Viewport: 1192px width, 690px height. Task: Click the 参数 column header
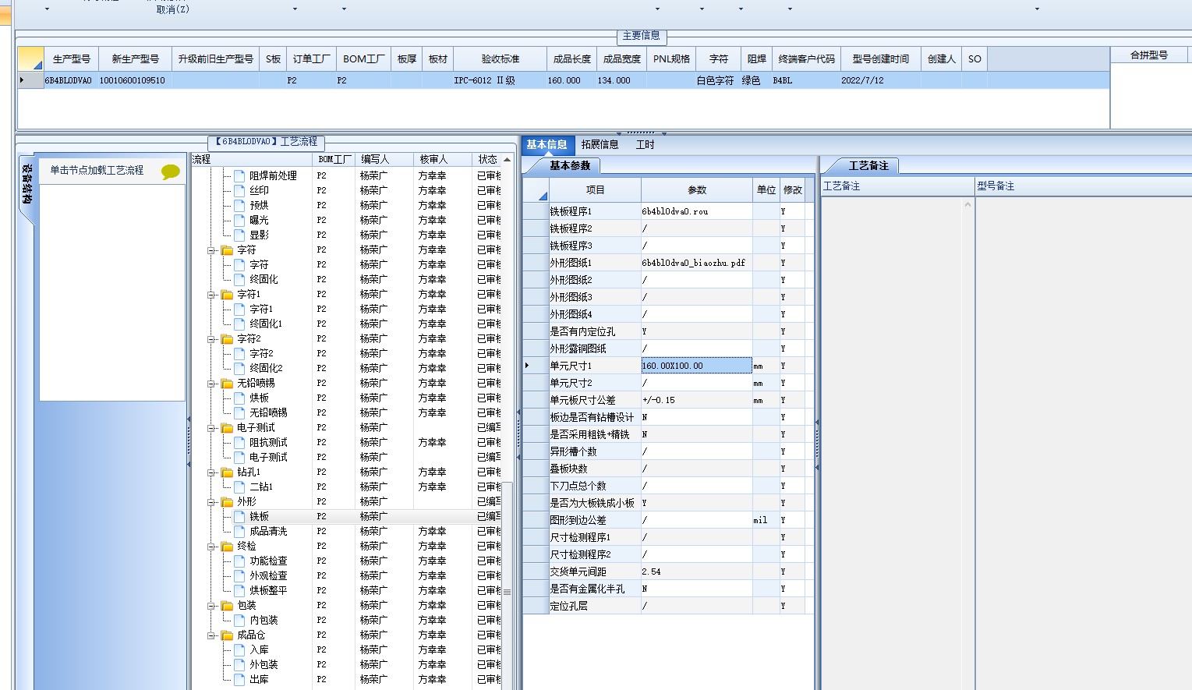(x=696, y=190)
